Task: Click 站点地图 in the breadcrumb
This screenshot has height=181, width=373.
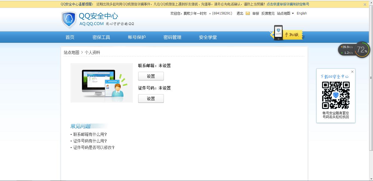Action: point(72,52)
